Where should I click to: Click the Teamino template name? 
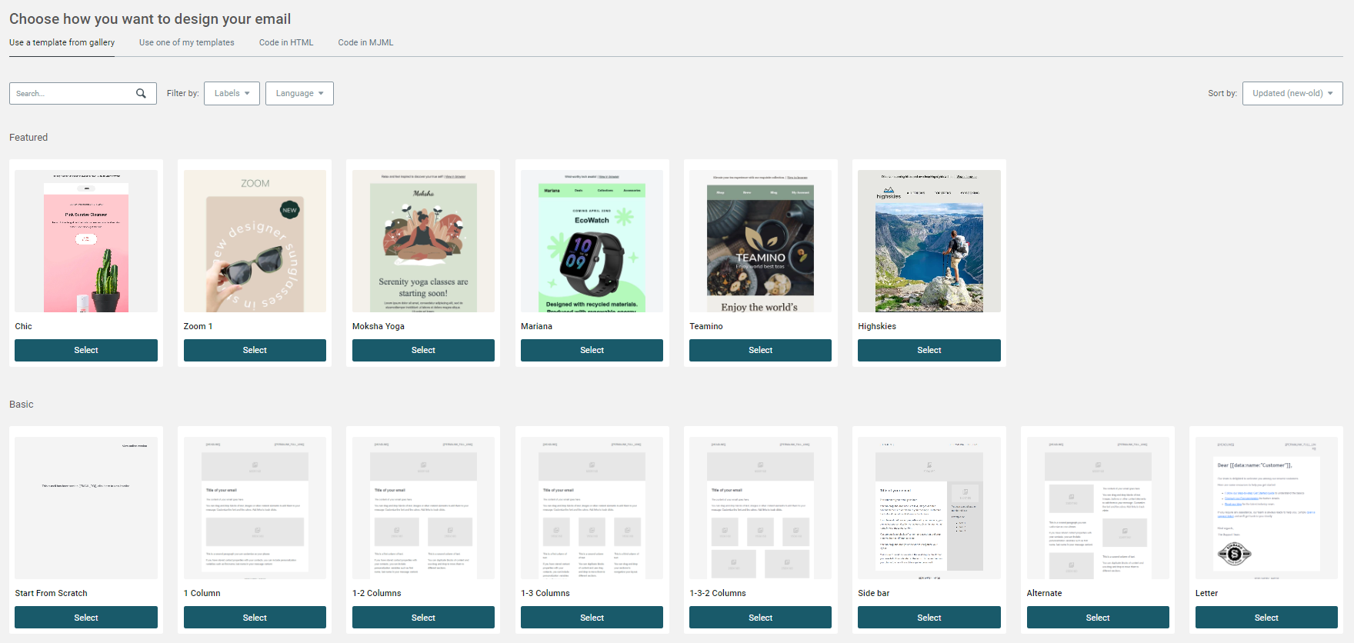[706, 326]
